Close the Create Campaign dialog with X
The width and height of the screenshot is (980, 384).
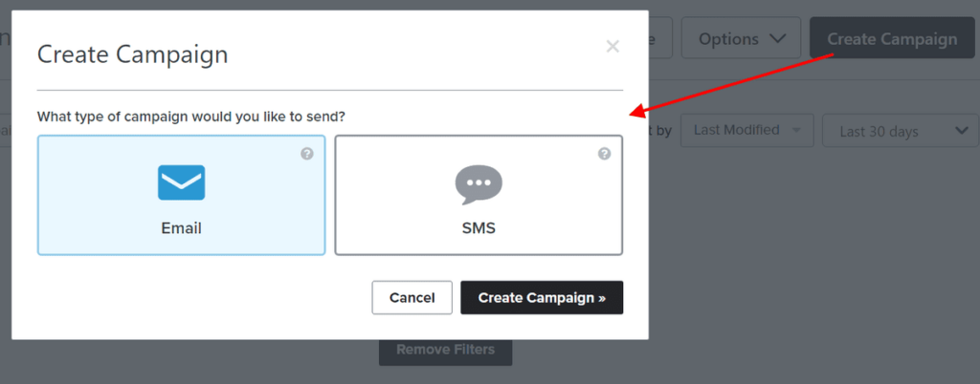point(612,46)
